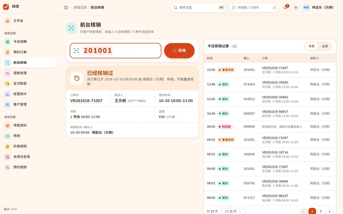Click 场馆运营 breadcrumb link
343x214 pixels.
pyautogui.click(x=80, y=7)
